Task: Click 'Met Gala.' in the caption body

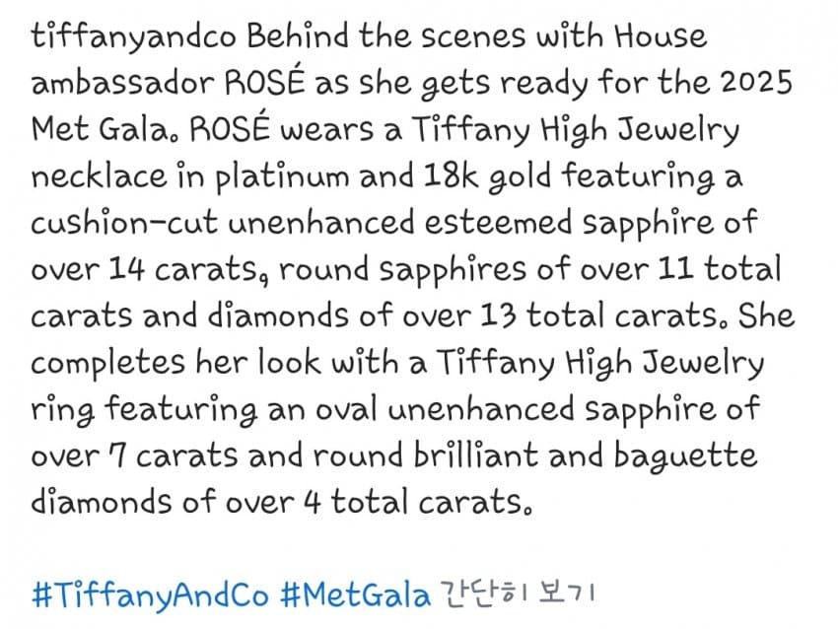Action: [x=101, y=129]
